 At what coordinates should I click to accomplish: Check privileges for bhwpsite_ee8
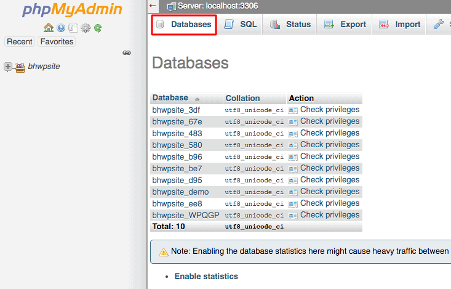[330, 203]
